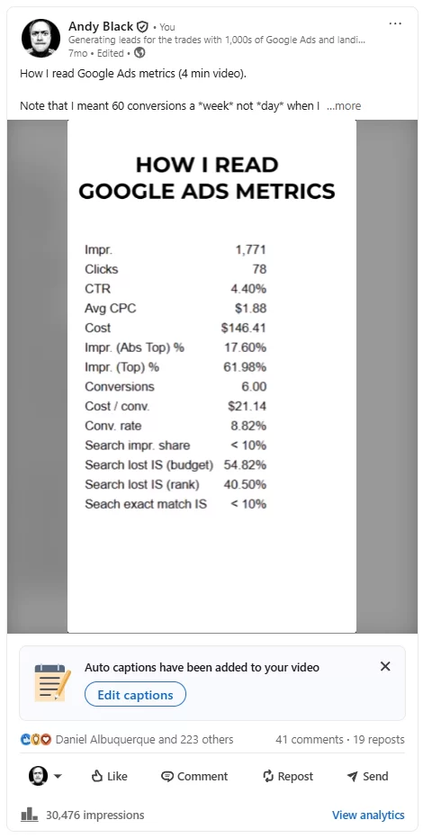423x838 pixels.
Task: Click Andy Black's profile photo
Action: pyautogui.click(x=40, y=39)
